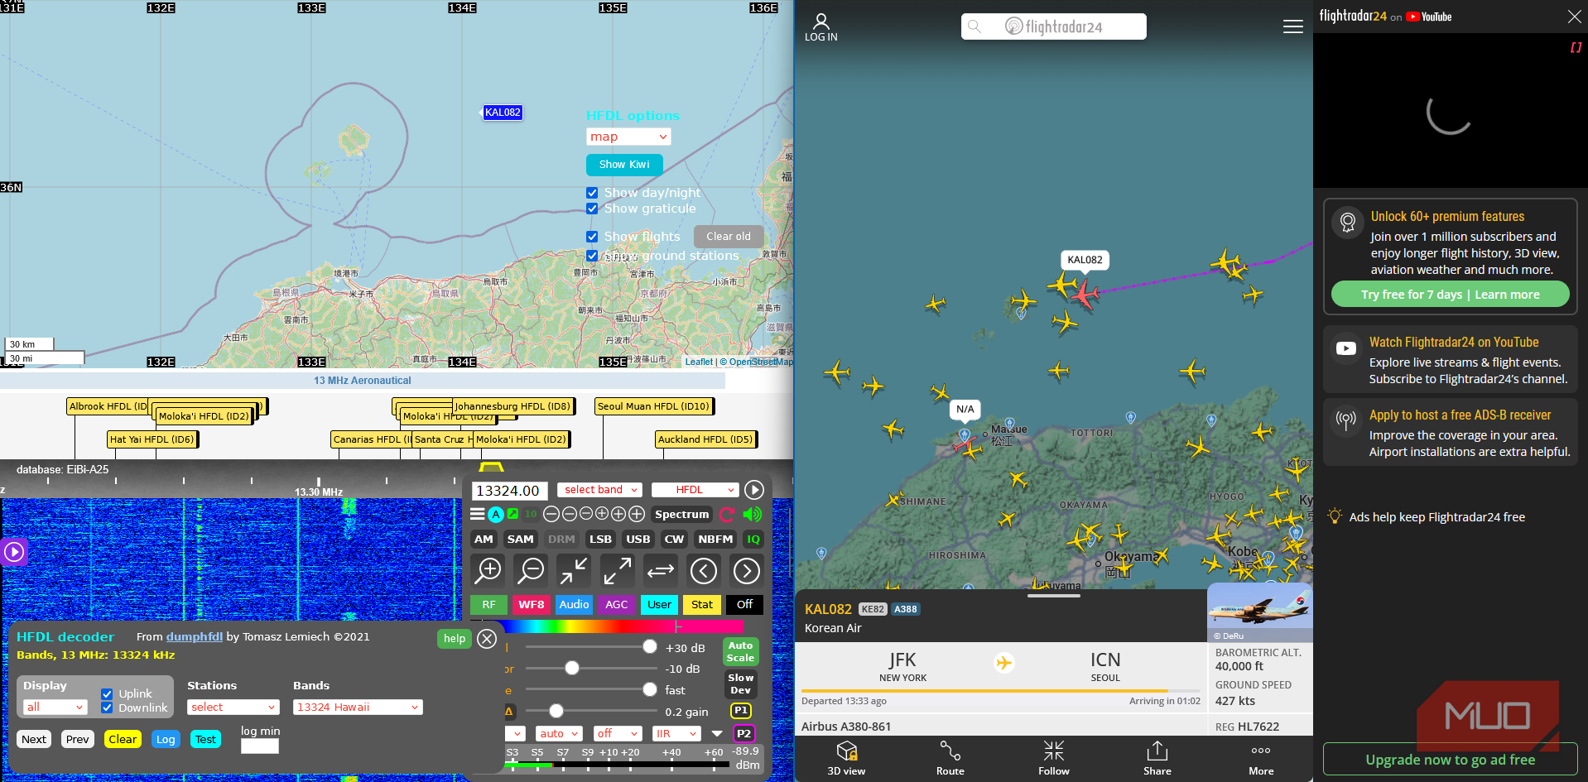Click the log min input field
The width and height of the screenshot is (1588, 782).
(260, 746)
